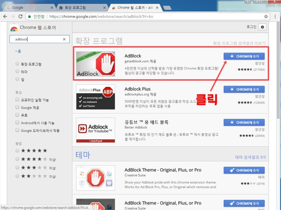Click the page vertical scrollbar thumb
Screen dimensions: 281x210
pos(278,70)
